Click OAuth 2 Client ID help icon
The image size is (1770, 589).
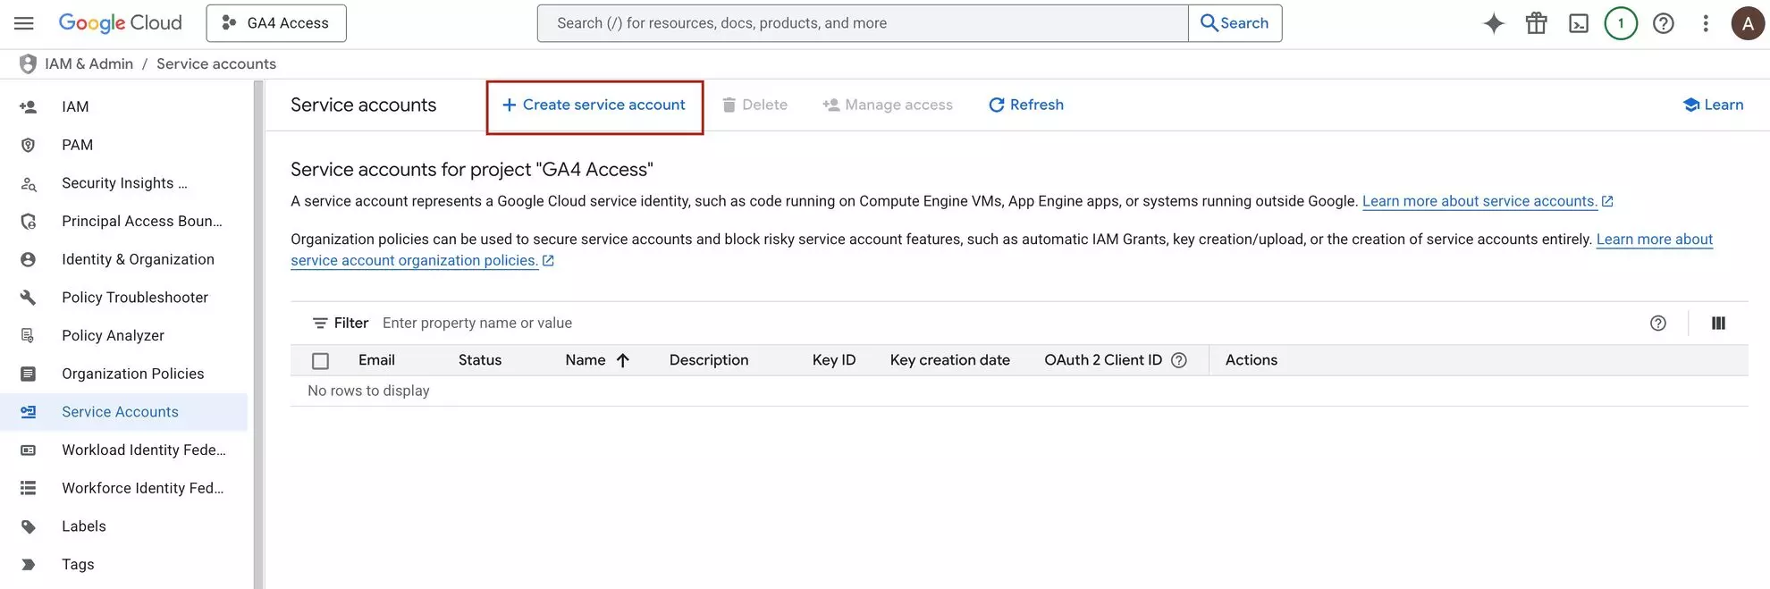coord(1179,360)
